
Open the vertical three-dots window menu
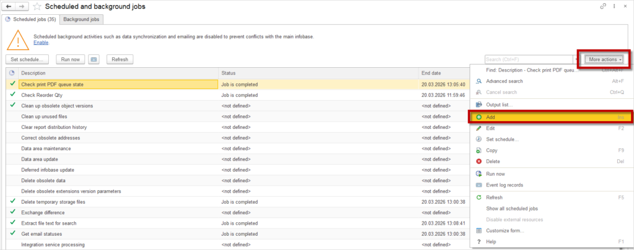pos(615,6)
